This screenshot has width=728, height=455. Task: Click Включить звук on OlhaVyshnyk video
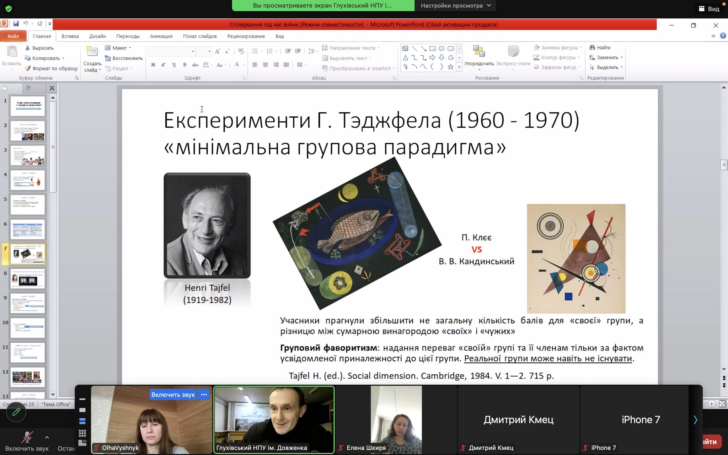pos(173,395)
